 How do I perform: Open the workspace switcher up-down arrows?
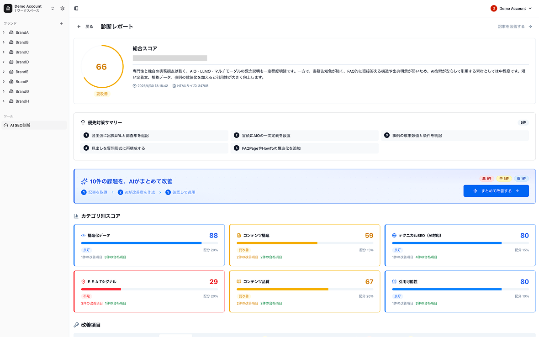(53, 8)
